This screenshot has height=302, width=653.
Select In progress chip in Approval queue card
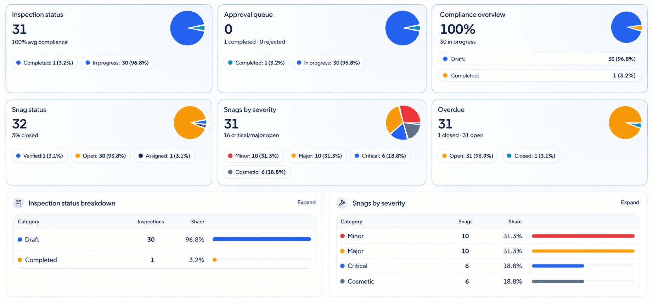(x=328, y=63)
